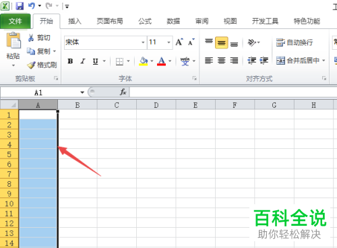The height and width of the screenshot is (248, 337).
Task: Click the Paste clipboard icon
Action: pyautogui.click(x=13, y=40)
